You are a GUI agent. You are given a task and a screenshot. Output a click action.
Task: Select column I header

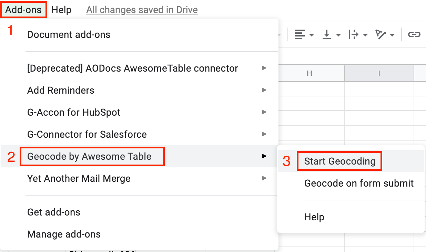click(x=379, y=73)
